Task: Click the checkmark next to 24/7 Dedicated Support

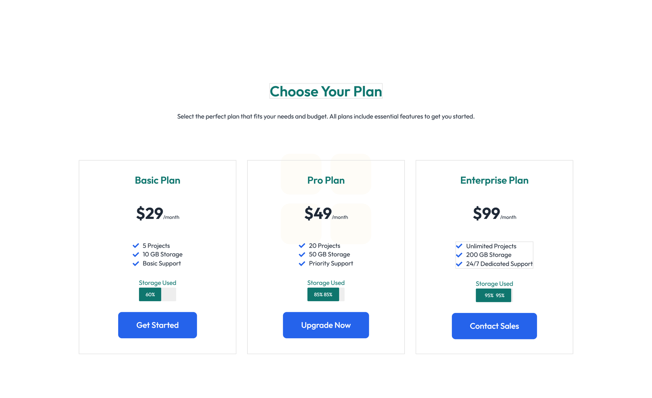Action: (x=459, y=264)
